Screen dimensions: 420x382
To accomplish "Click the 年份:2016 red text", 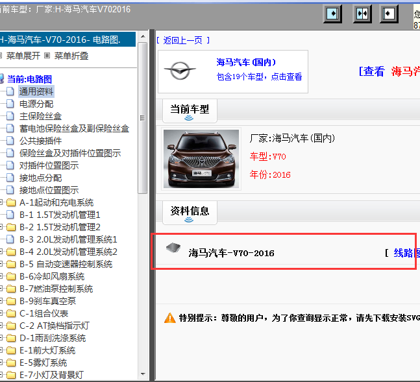I will (270, 174).
